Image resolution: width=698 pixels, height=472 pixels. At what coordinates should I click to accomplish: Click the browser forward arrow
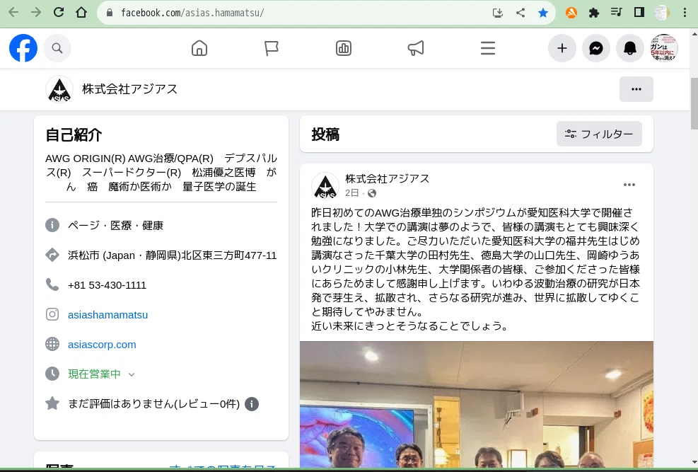click(x=35, y=13)
